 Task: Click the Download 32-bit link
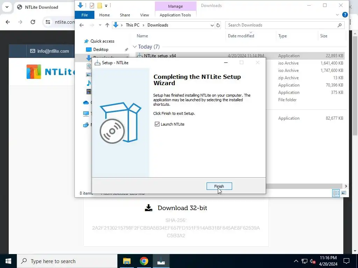176,208
